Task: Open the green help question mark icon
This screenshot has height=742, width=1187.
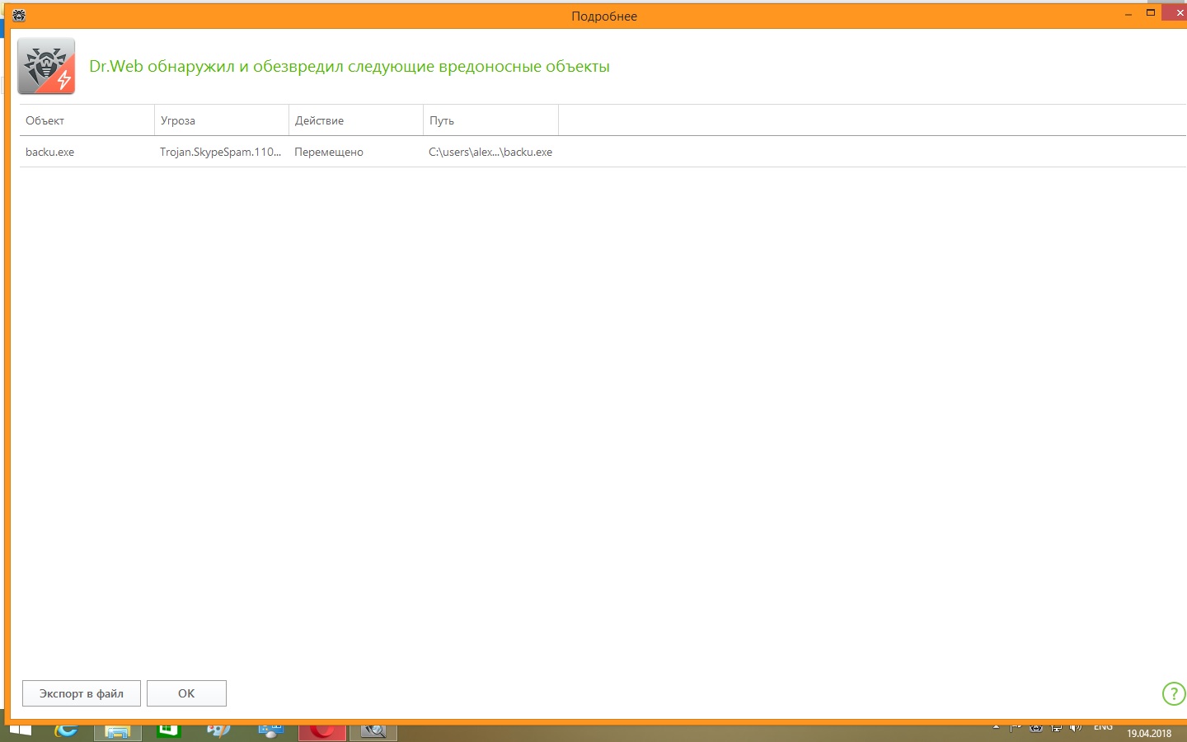Action: (x=1173, y=694)
